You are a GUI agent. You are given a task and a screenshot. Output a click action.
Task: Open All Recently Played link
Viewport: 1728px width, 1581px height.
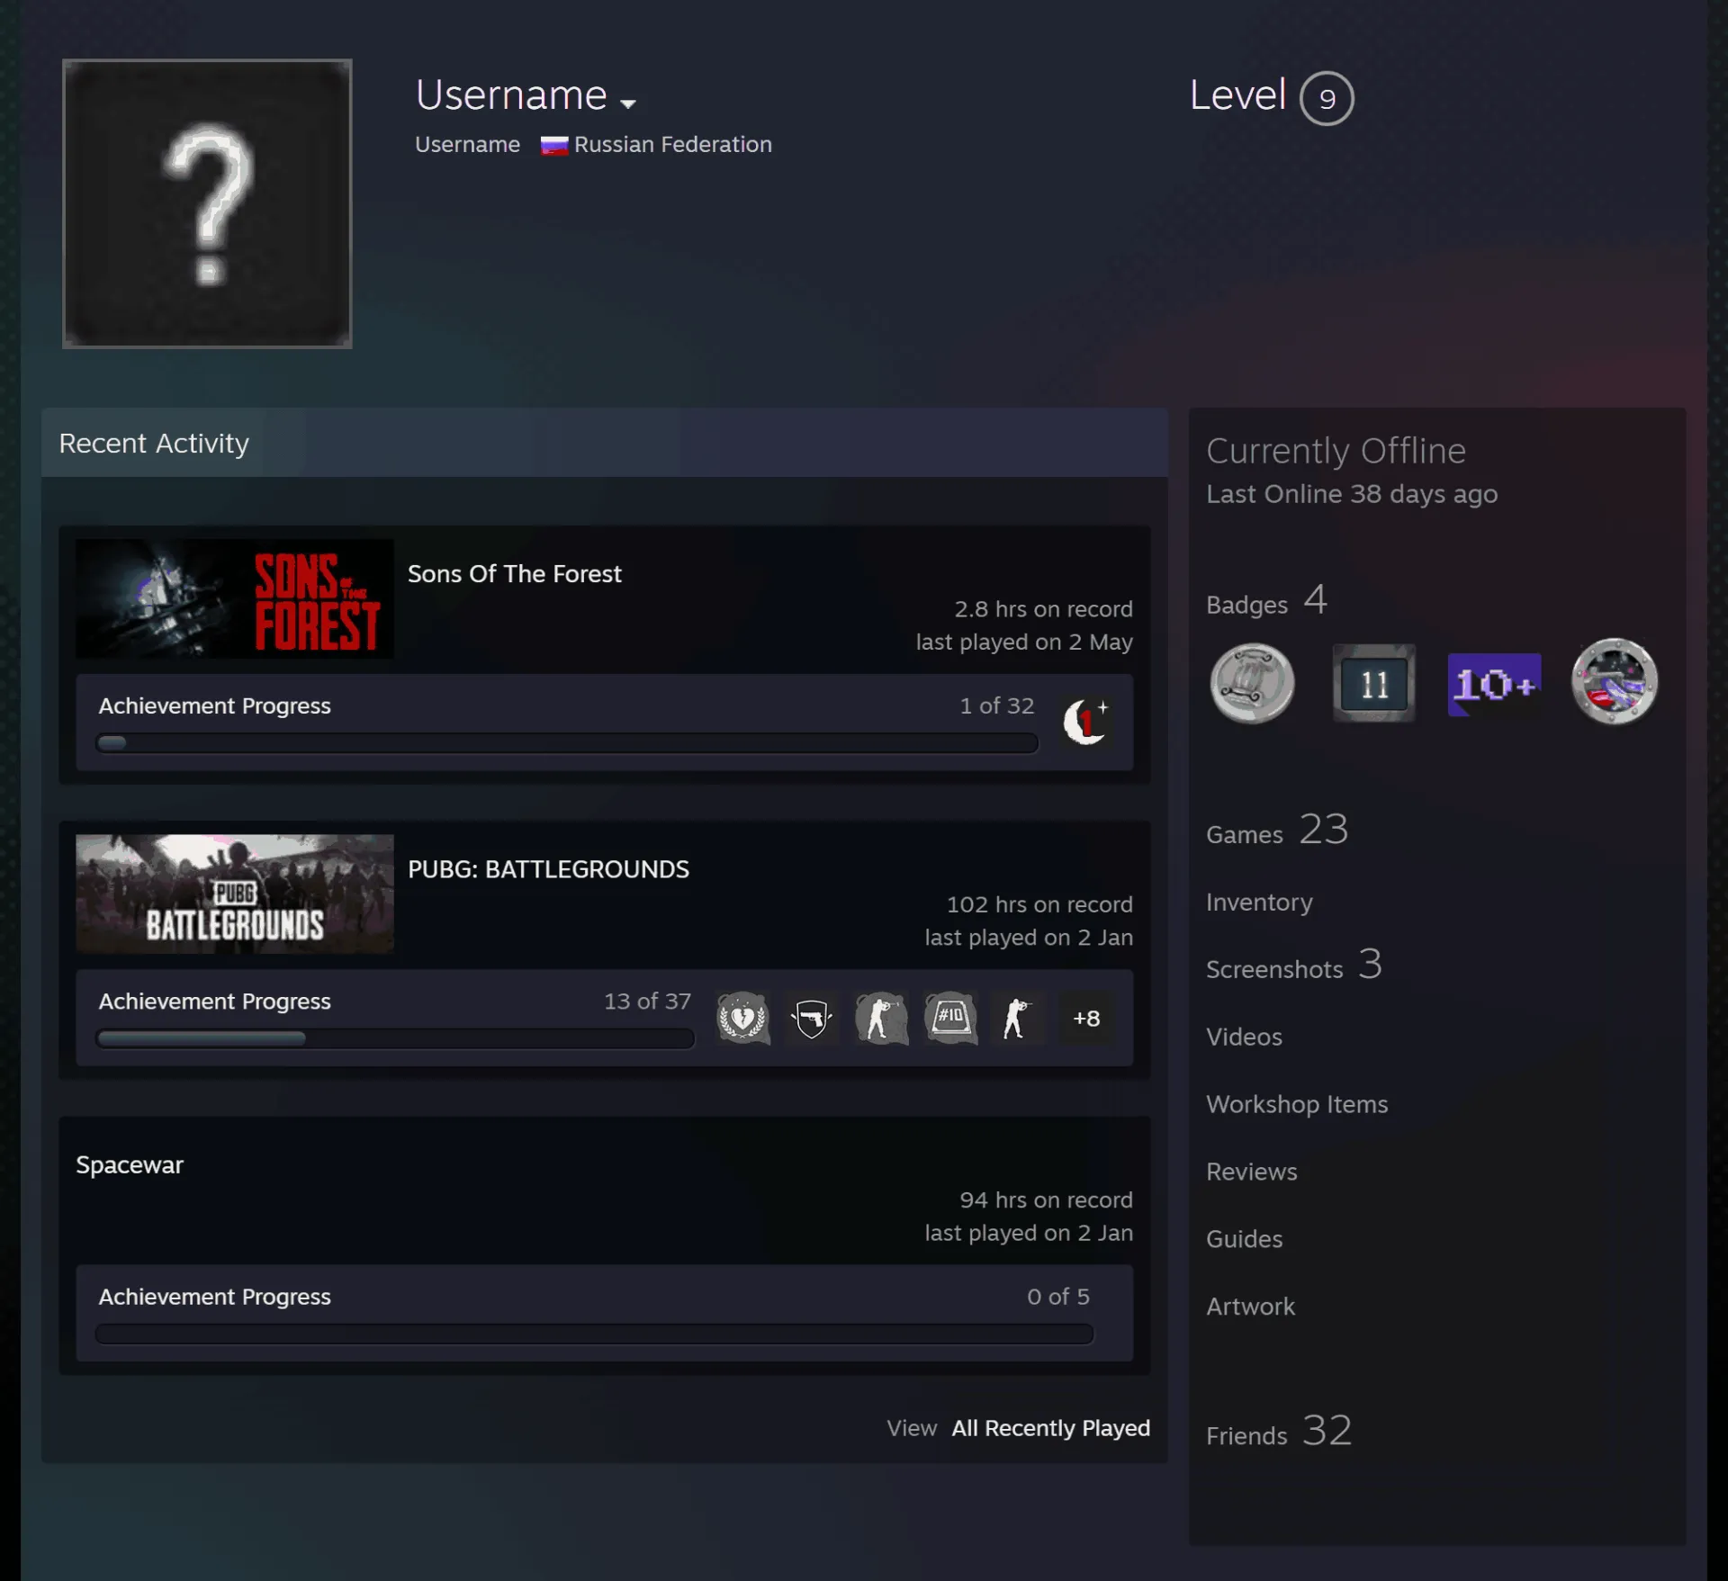1050,1428
